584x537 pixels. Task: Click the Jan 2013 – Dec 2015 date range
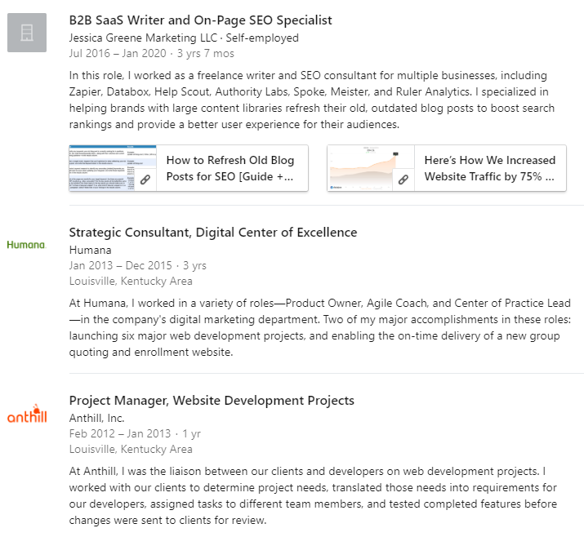pos(118,266)
